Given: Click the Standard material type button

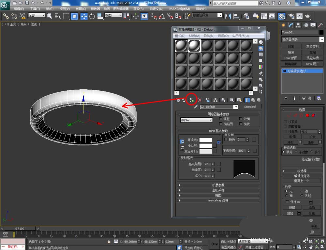Looking at the screenshot, I should click(250, 107).
